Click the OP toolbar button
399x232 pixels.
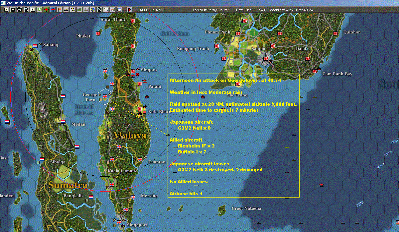coord(106,10)
